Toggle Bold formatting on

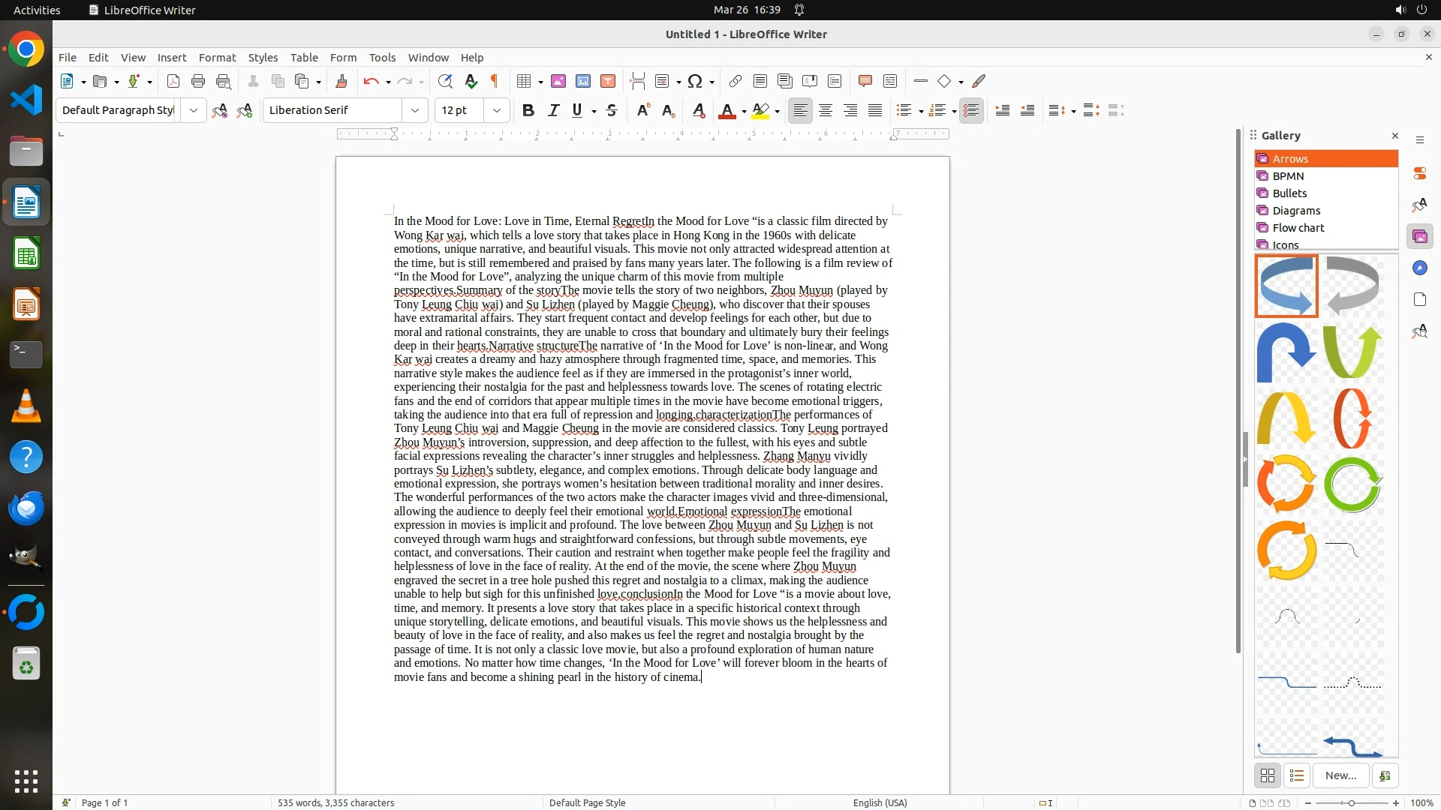pos(528,110)
